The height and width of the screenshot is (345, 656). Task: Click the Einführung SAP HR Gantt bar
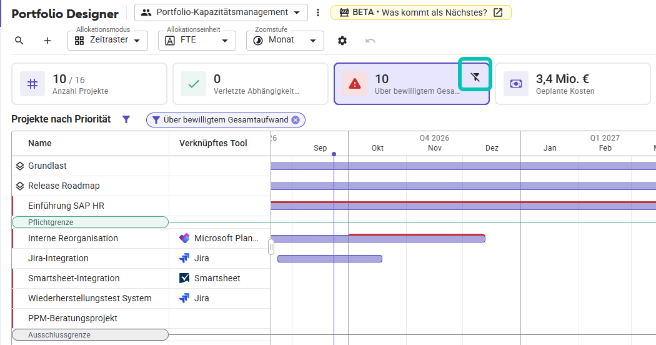(x=463, y=206)
